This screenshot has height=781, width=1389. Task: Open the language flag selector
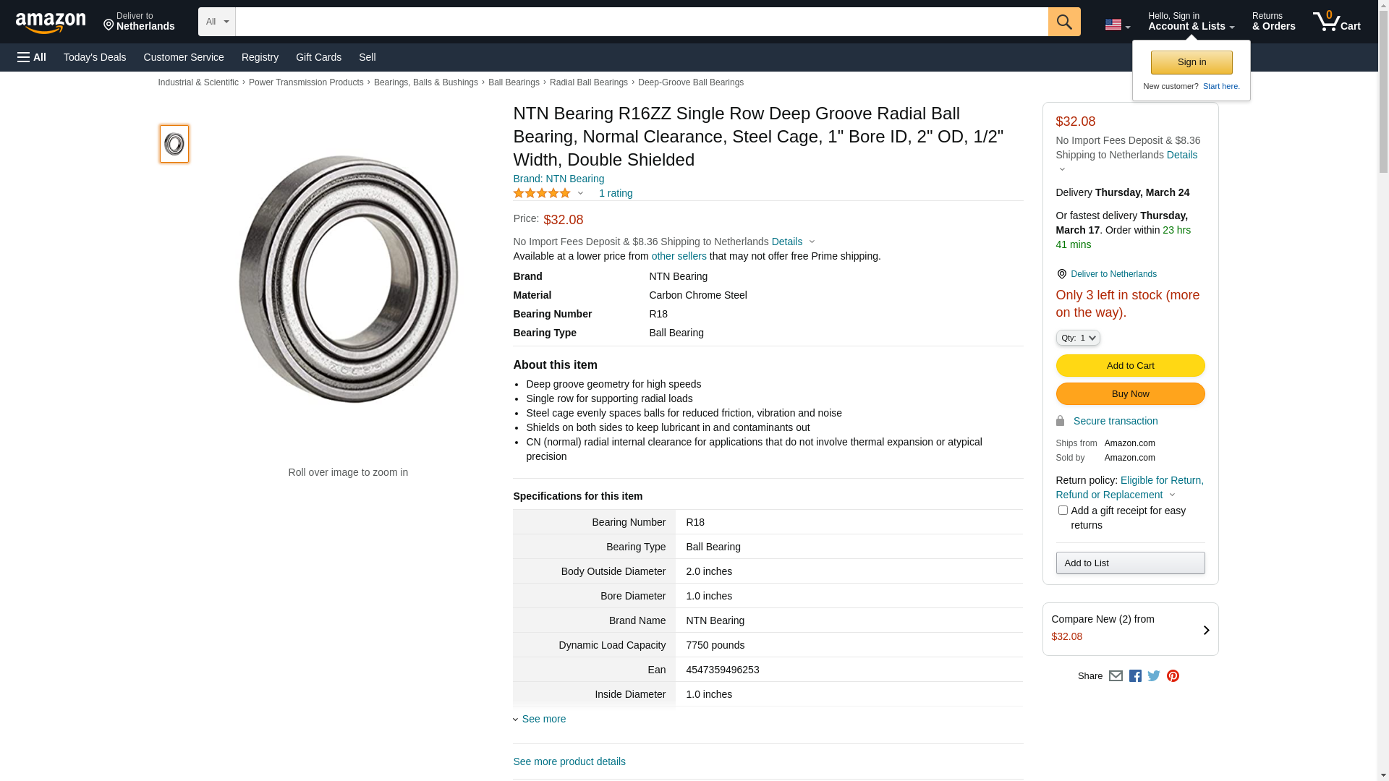coord(1117,25)
